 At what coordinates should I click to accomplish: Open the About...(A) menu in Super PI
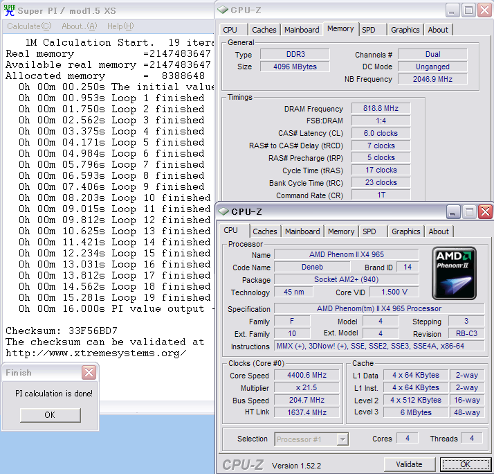80,26
